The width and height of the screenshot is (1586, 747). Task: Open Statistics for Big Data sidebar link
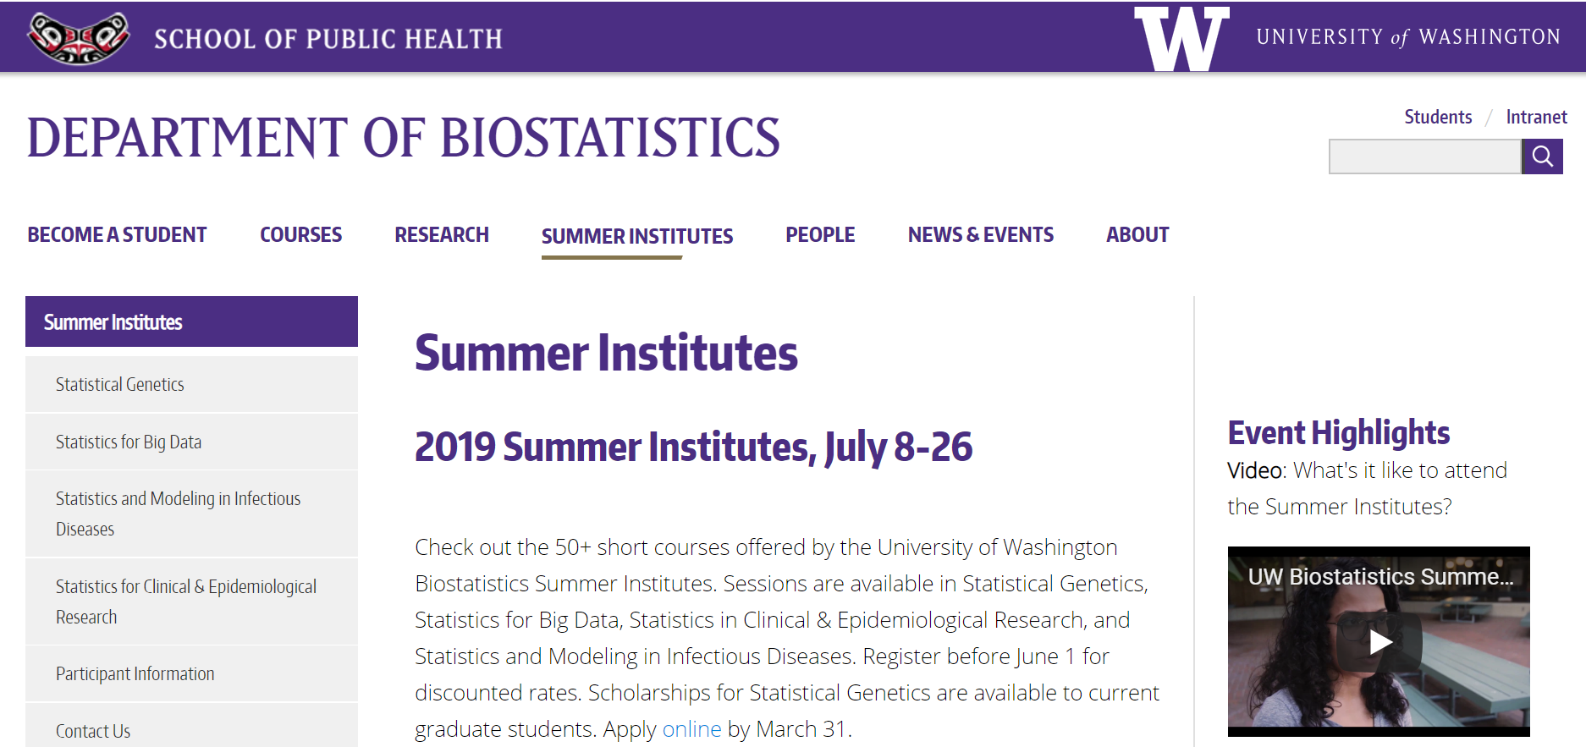[x=129, y=442]
